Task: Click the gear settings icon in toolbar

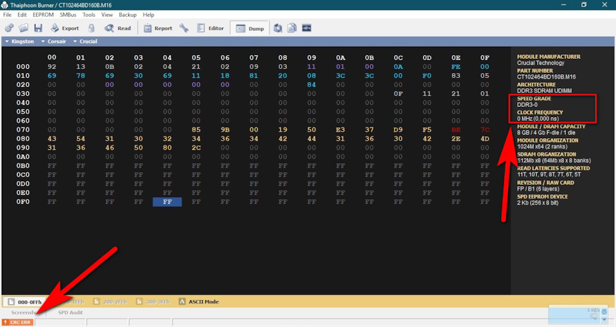Action: 10,28
